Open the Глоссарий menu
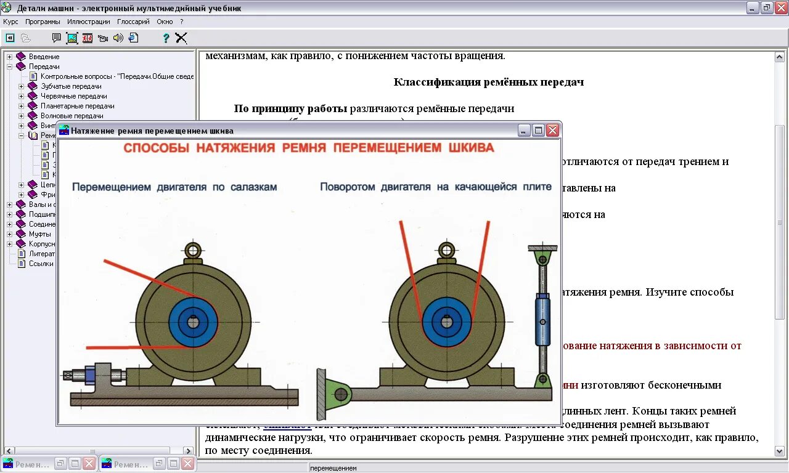Image resolution: width=789 pixels, height=473 pixels. (x=133, y=22)
